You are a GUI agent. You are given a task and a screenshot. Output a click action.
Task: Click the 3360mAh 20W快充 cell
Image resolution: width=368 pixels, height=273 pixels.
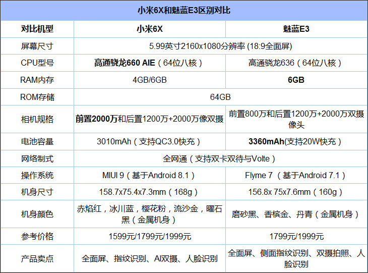(296, 141)
